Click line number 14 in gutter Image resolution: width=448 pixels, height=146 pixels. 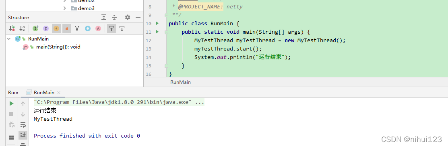[x=148, y=57]
